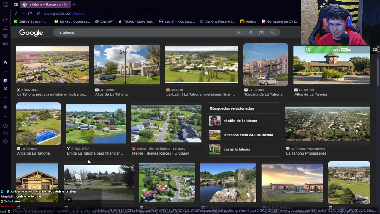Click 'La Tahona Propiedades' caption title
The image size is (380, 214).
(306, 153)
